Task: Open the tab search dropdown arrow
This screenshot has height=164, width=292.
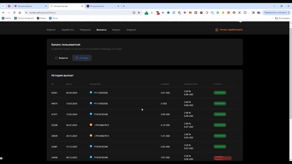Action: point(3,6)
